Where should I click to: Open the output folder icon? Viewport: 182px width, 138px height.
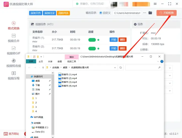(150, 13)
